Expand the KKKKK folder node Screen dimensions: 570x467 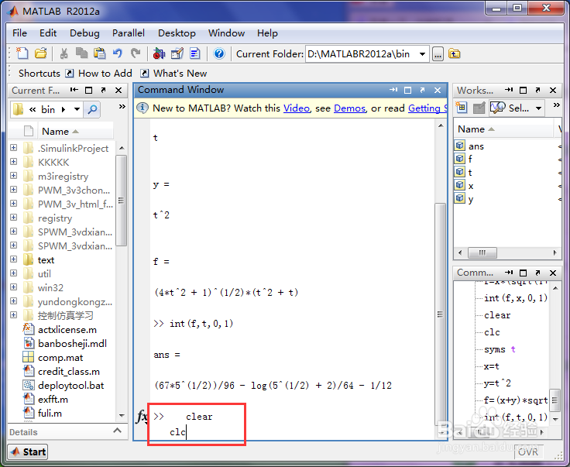coord(14,161)
